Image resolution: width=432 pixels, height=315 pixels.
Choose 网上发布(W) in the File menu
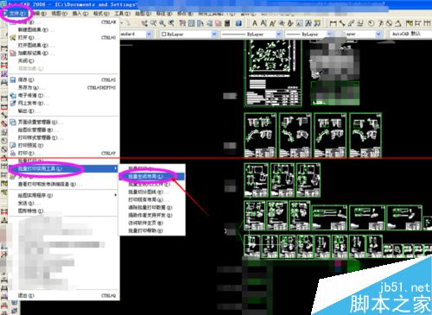[63, 103]
